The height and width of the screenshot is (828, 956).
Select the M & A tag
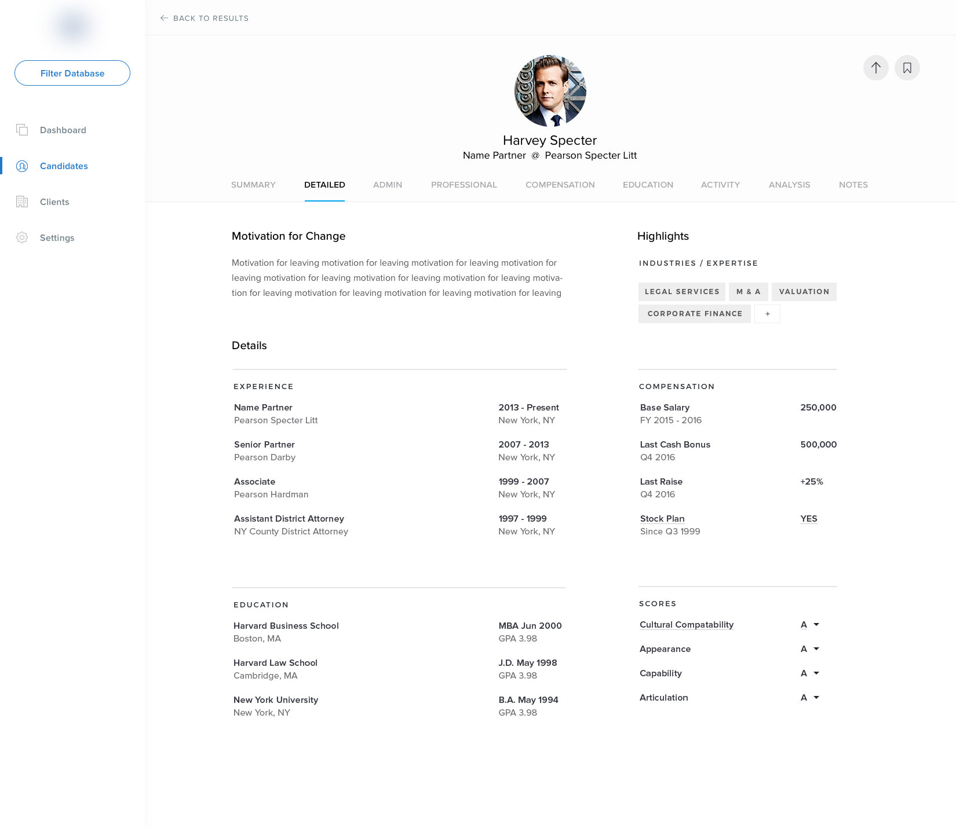pos(749,292)
